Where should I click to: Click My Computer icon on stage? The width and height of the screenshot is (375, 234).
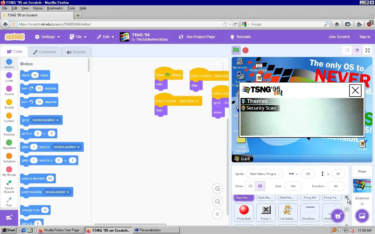240,63
